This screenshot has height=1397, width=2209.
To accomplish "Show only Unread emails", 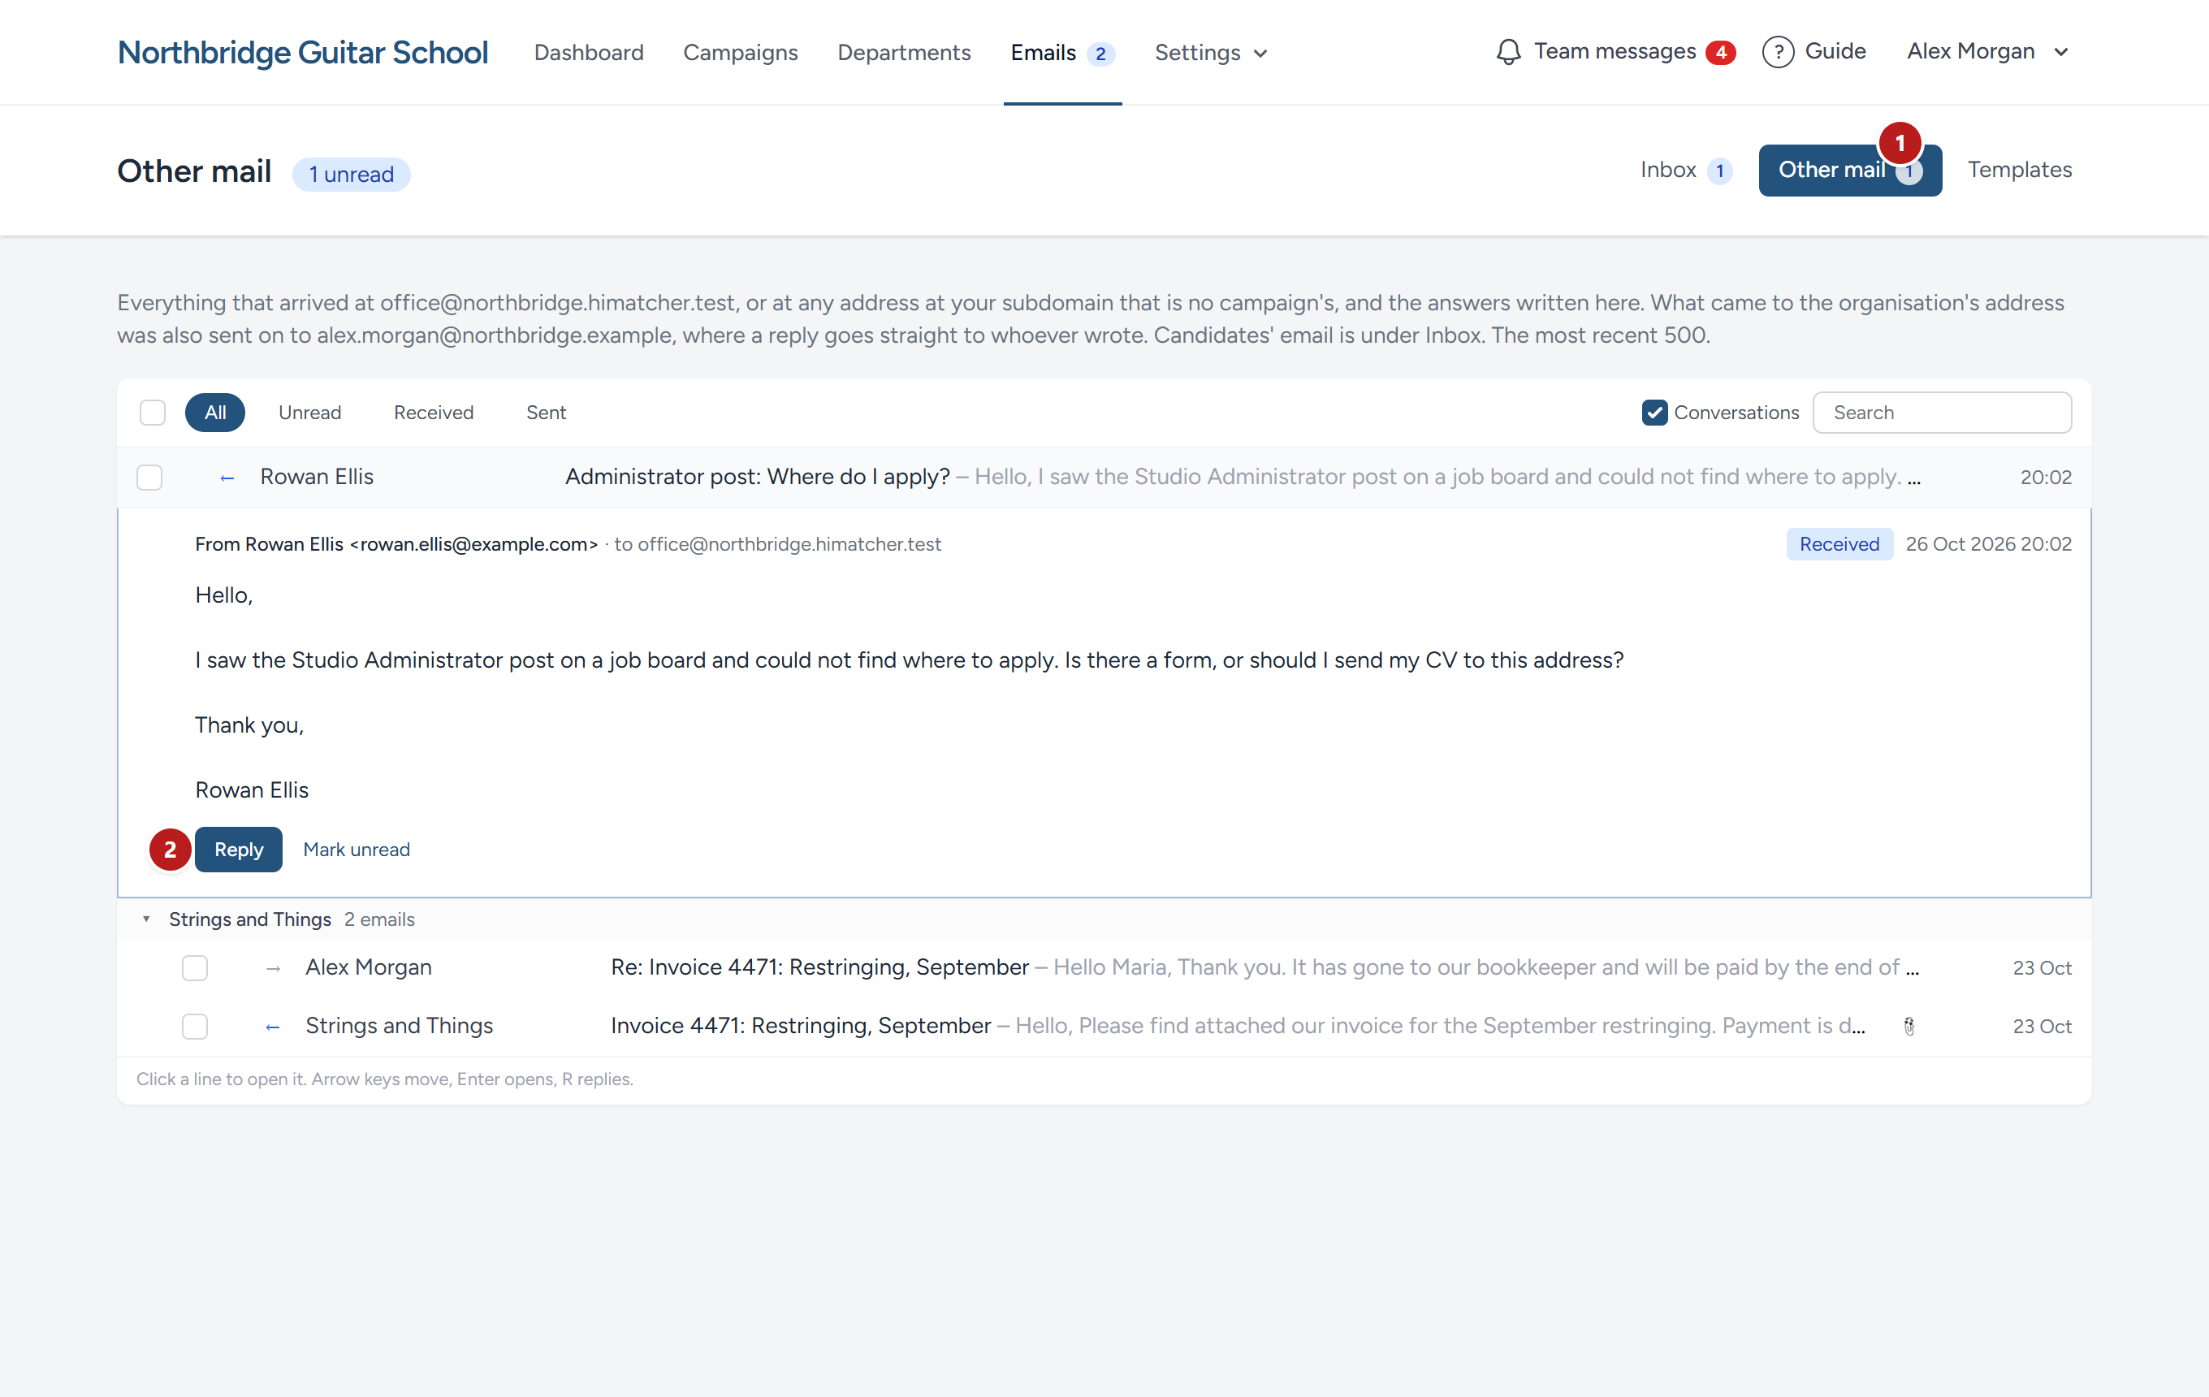I will pos(310,413).
